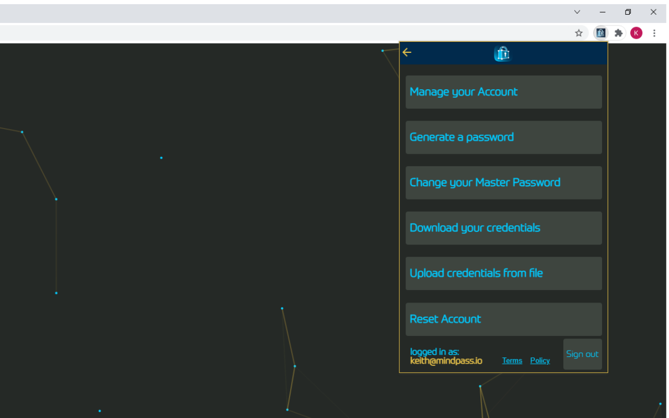
Task: Select Generate a password
Action: tap(503, 137)
